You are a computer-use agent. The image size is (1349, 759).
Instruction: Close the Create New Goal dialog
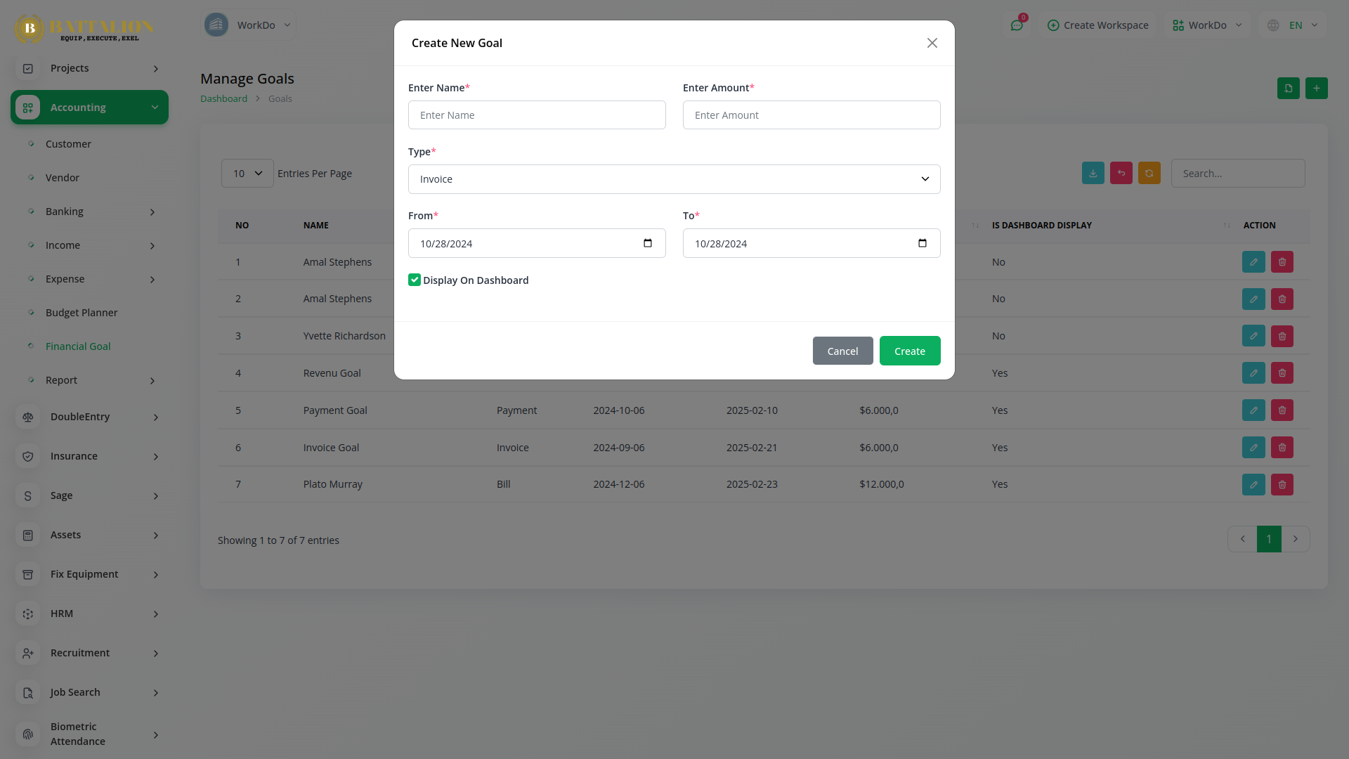point(932,43)
